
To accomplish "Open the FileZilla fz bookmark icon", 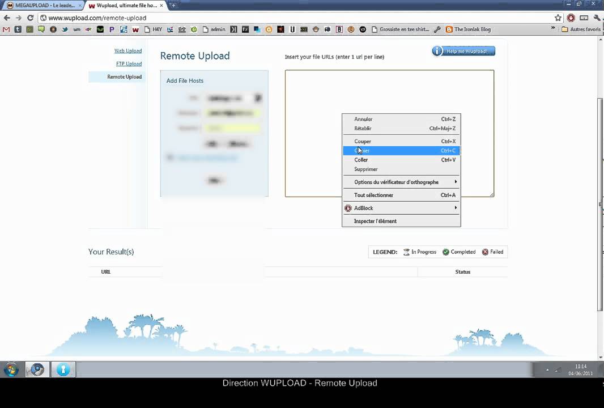I will pos(245,29).
